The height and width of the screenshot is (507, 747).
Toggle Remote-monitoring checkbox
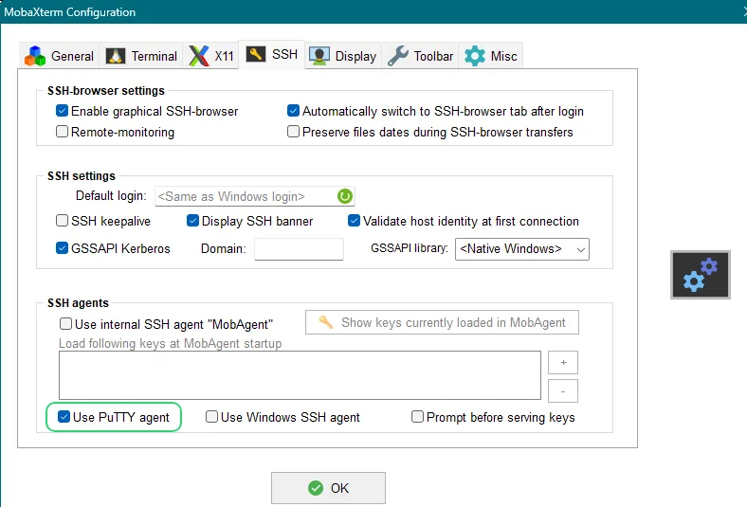[63, 132]
